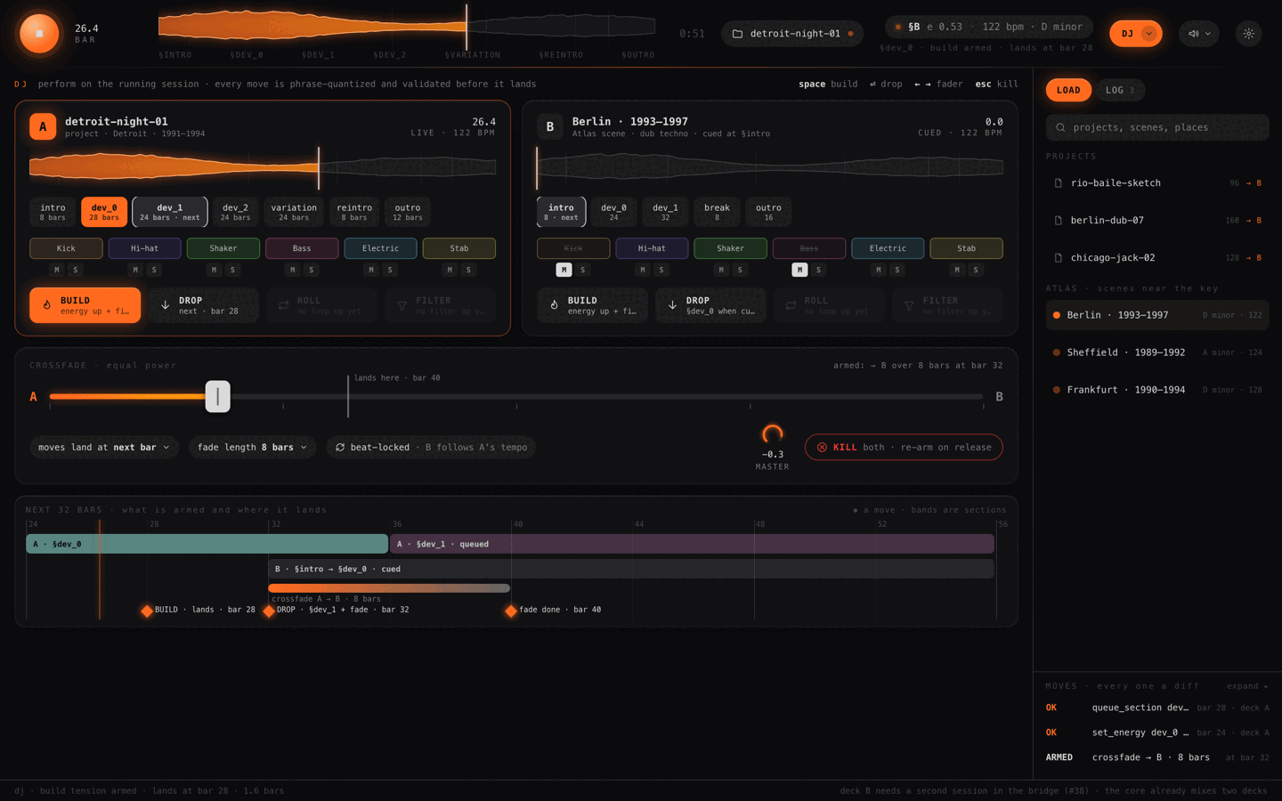The width and height of the screenshot is (1282, 801).
Task: Select Berlin 1993–1997 atlas scene
Action: click(1157, 315)
